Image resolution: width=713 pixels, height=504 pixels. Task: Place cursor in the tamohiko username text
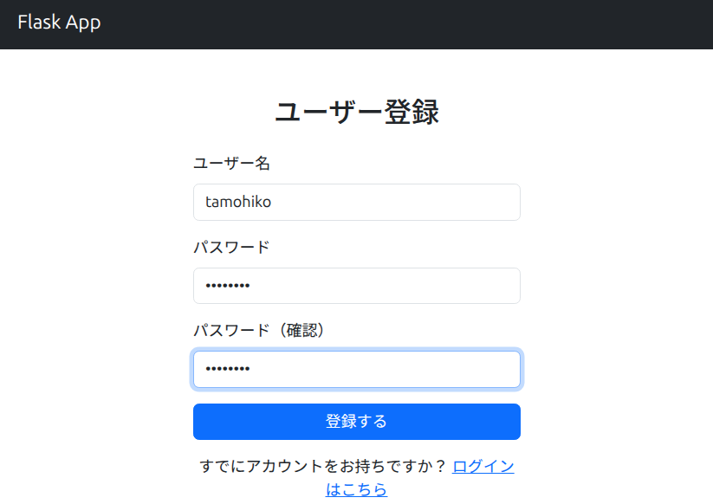[x=238, y=203]
